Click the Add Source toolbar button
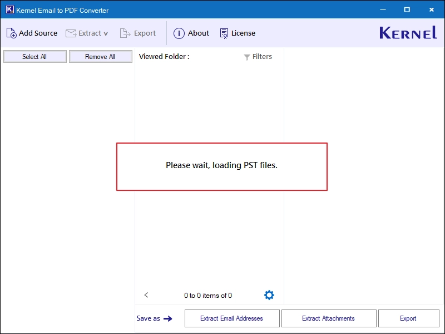 32,33
